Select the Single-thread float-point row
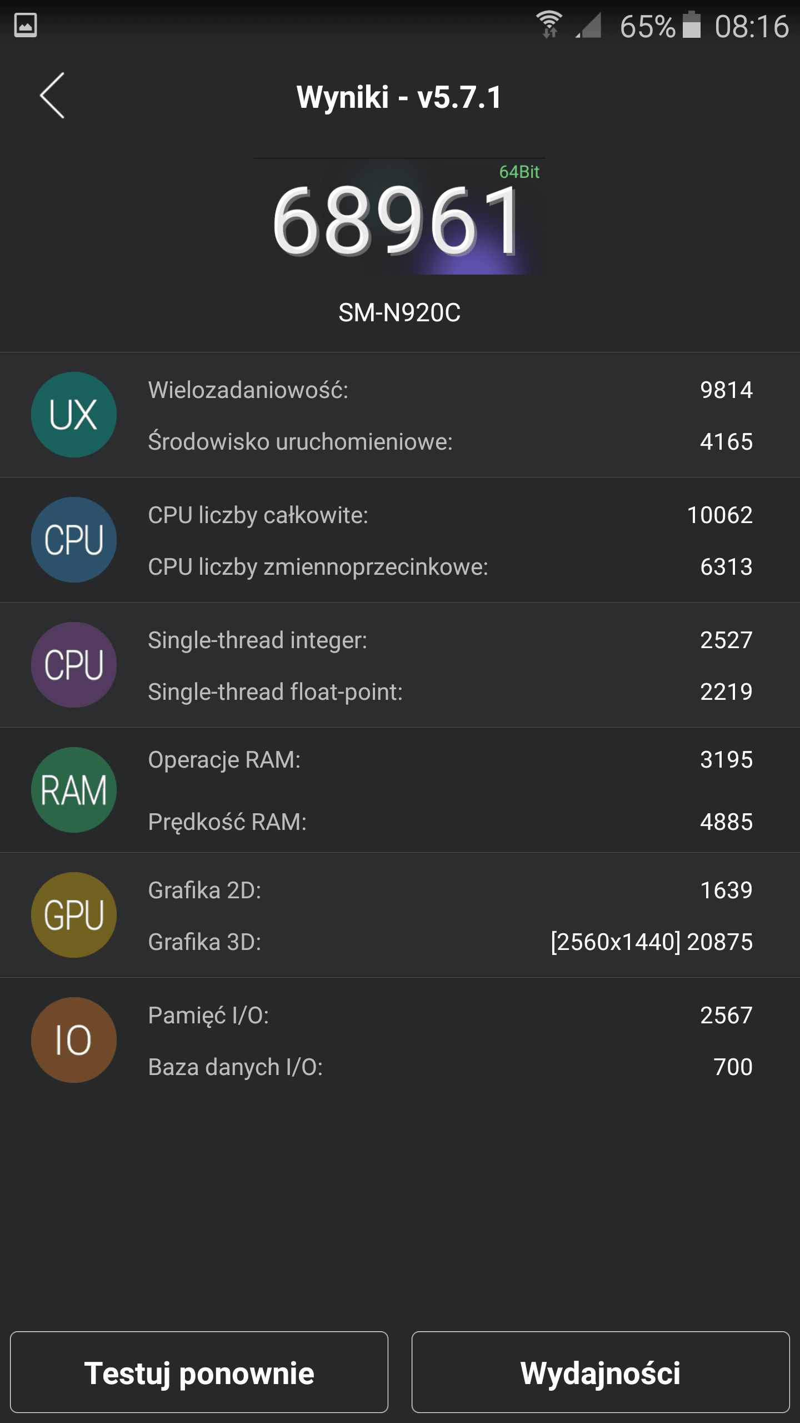The width and height of the screenshot is (800, 1423). tap(450, 691)
